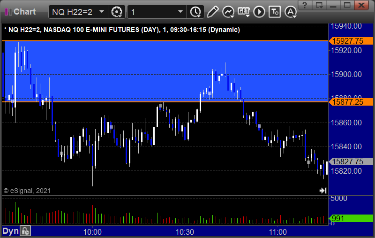The height and width of the screenshot is (238, 375).
Task: Click the 15927.75 orange price marker
Action: pos(351,41)
